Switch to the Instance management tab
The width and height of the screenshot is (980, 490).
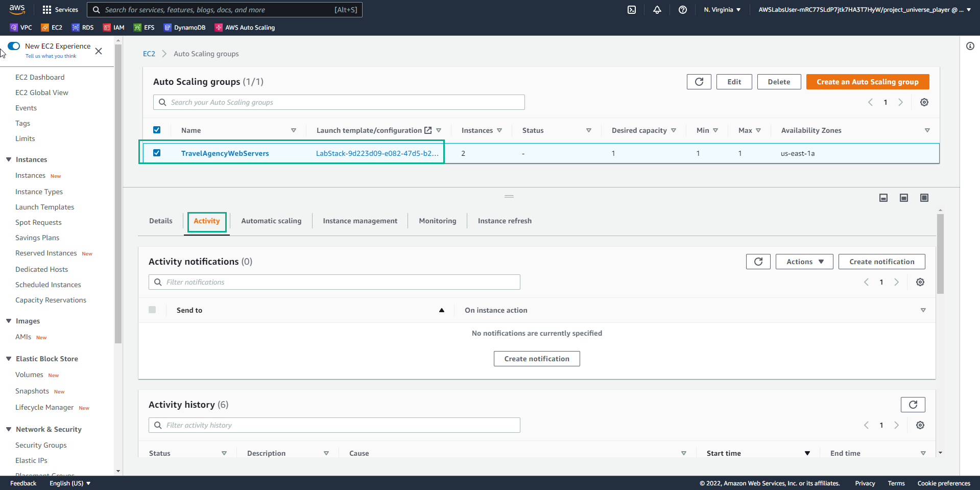pos(360,221)
